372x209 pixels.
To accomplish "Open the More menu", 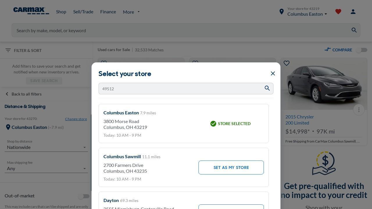I will click(131, 12).
